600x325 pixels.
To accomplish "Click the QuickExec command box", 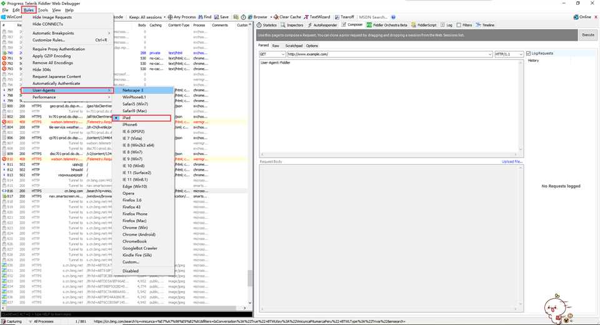I will (x=126, y=314).
